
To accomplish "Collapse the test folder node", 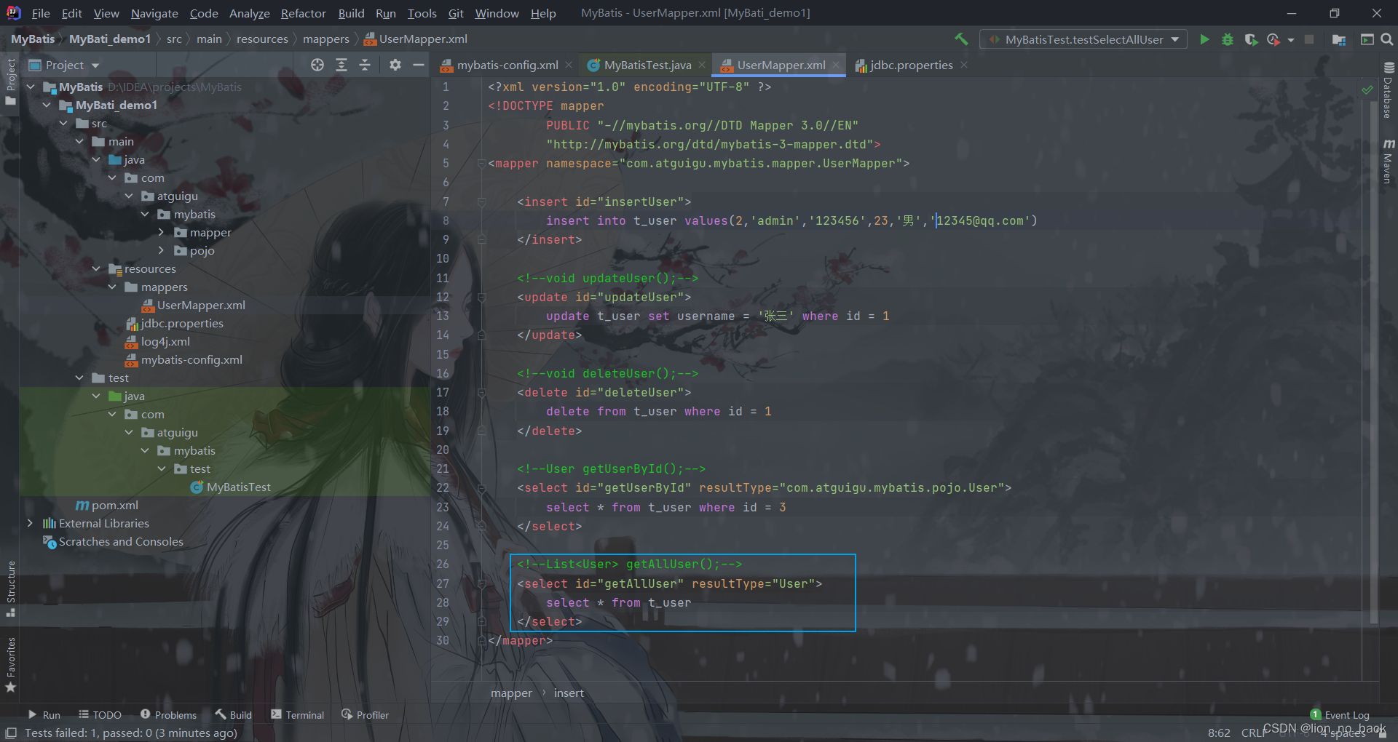I will (79, 378).
